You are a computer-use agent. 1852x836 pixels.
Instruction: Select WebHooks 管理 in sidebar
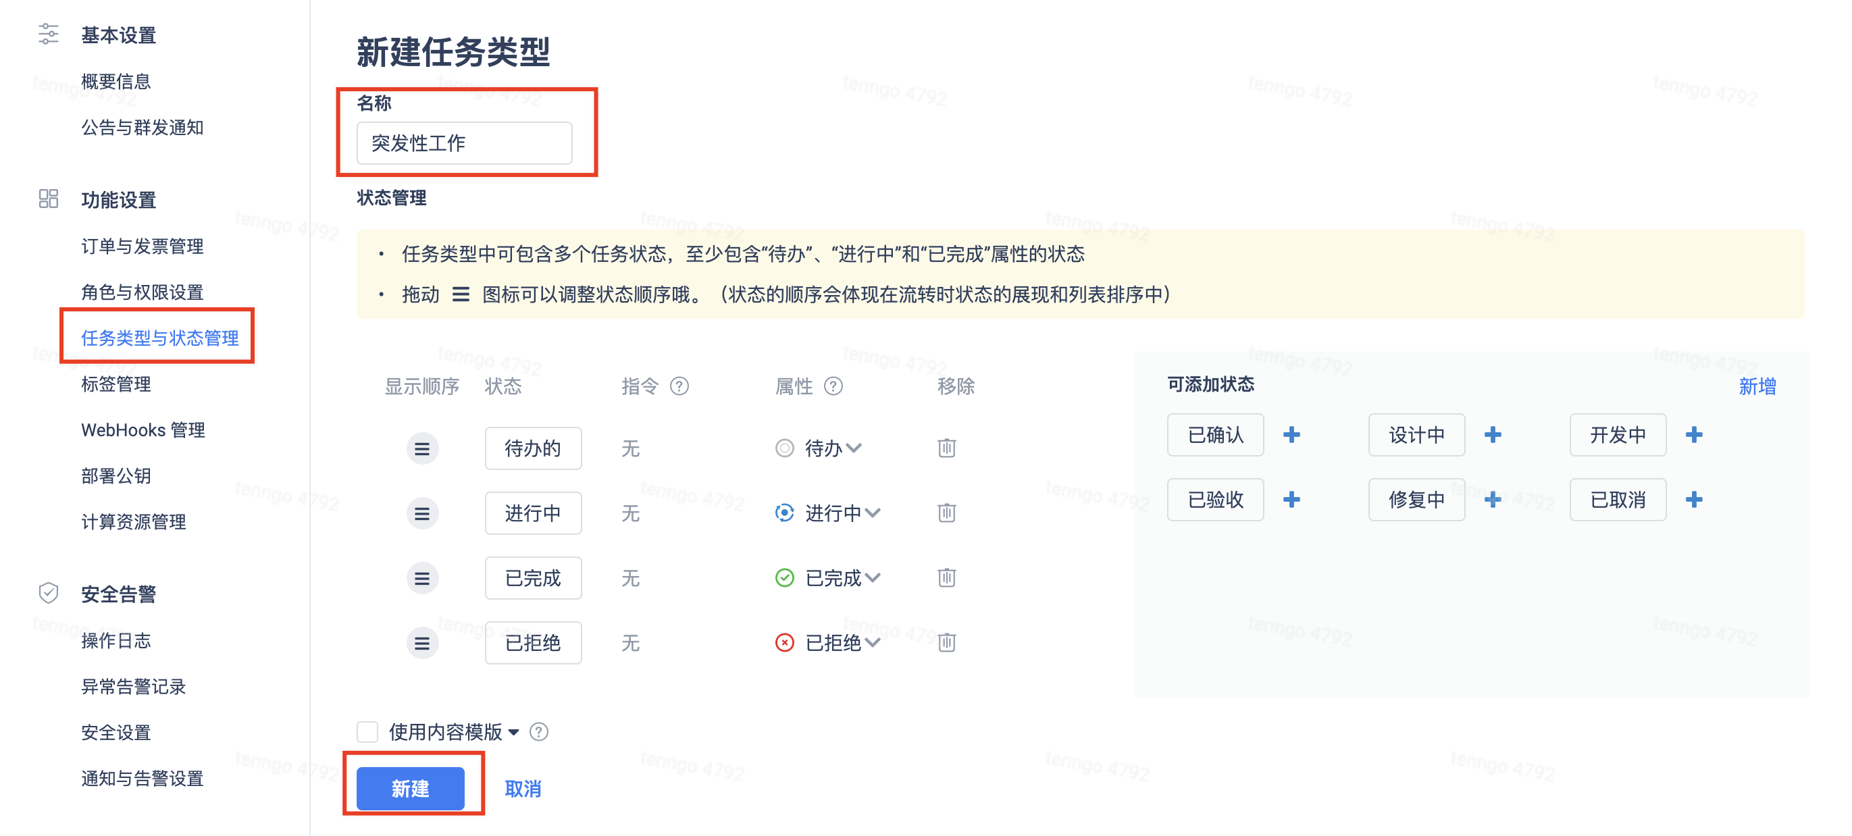point(143,430)
